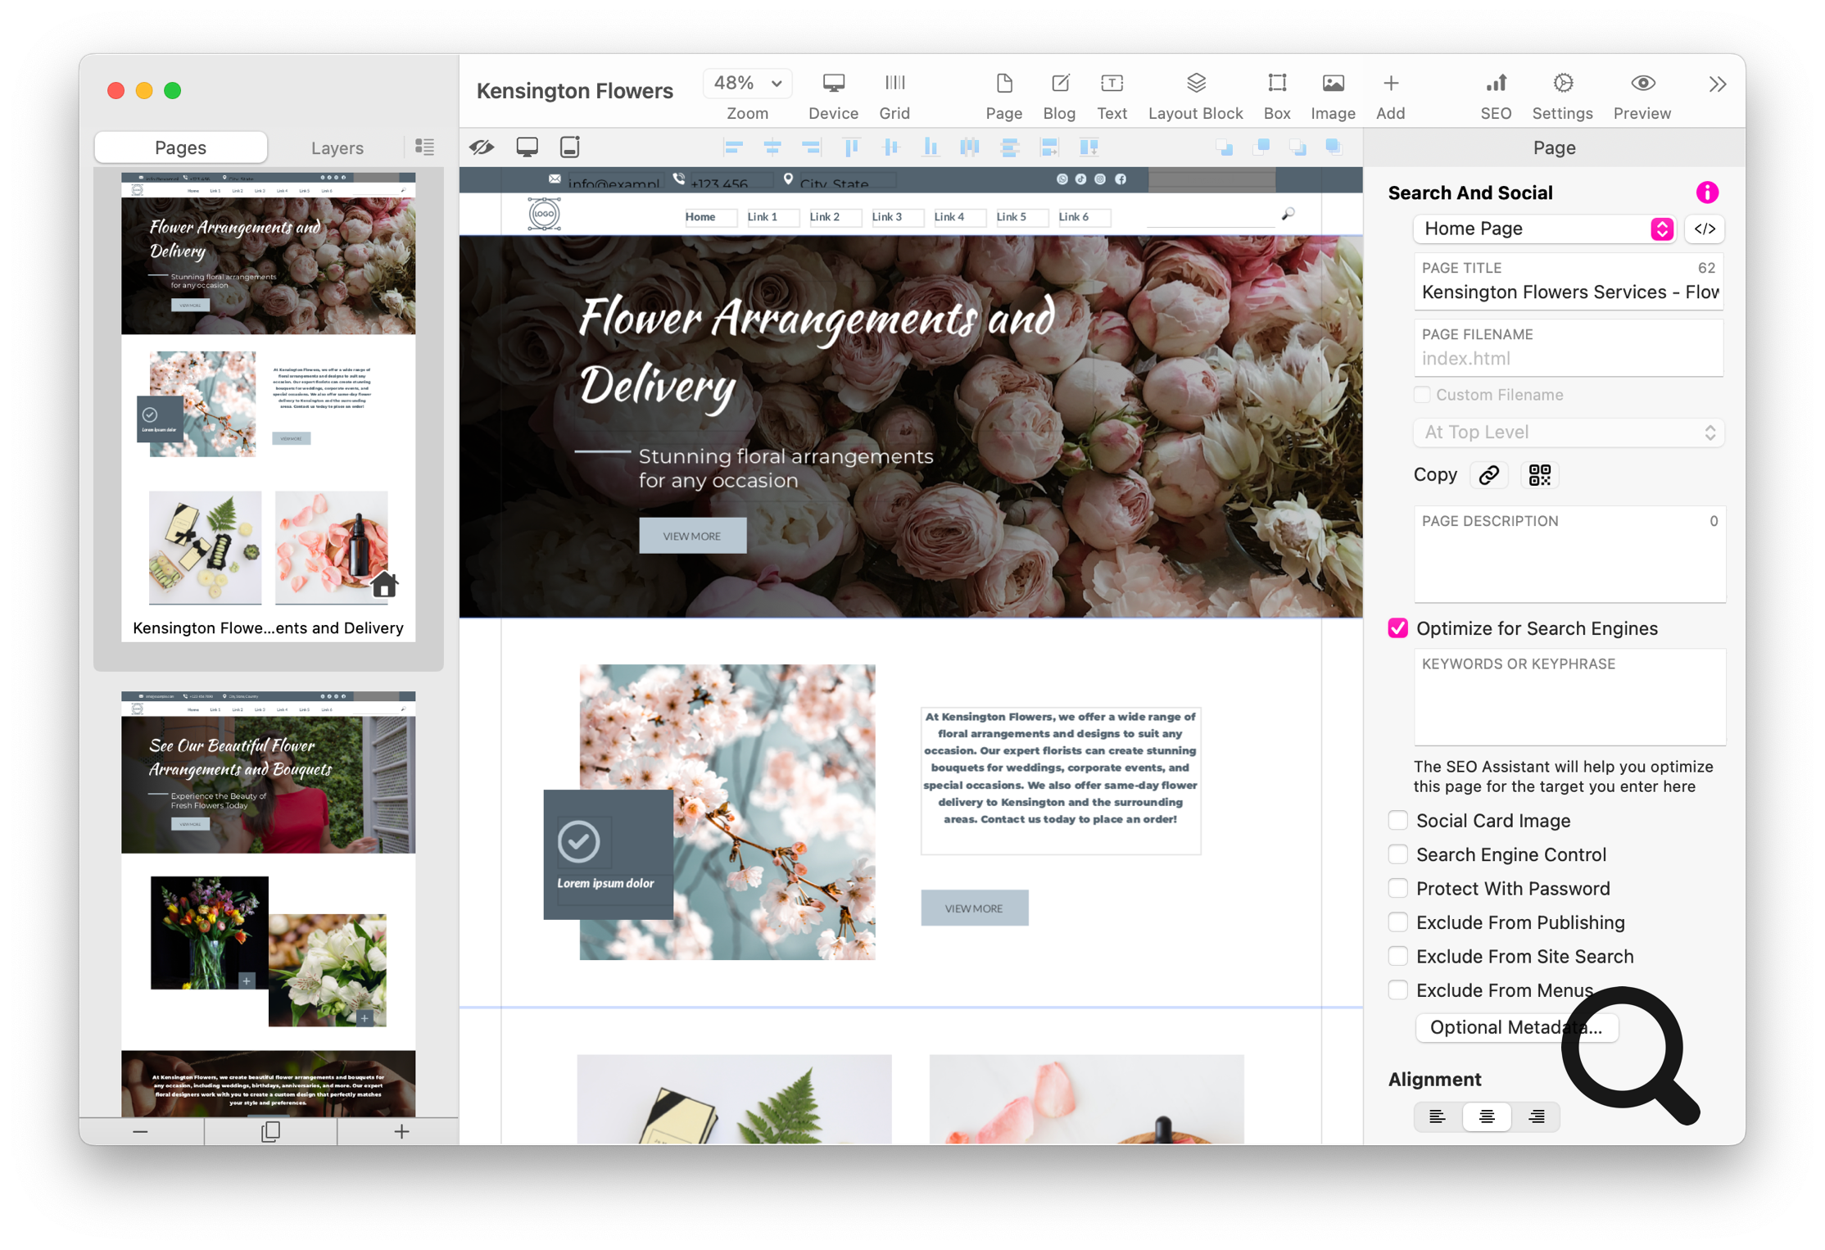Open the 48% Zoom dropdown

pos(747,84)
